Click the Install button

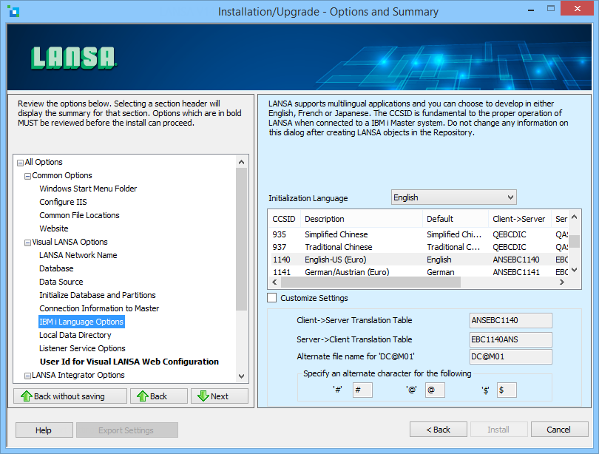[x=498, y=430]
